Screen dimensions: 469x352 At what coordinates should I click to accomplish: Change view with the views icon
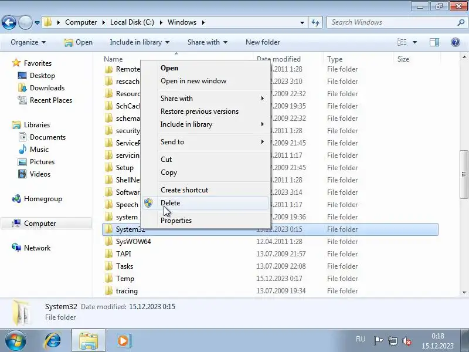tap(402, 42)
